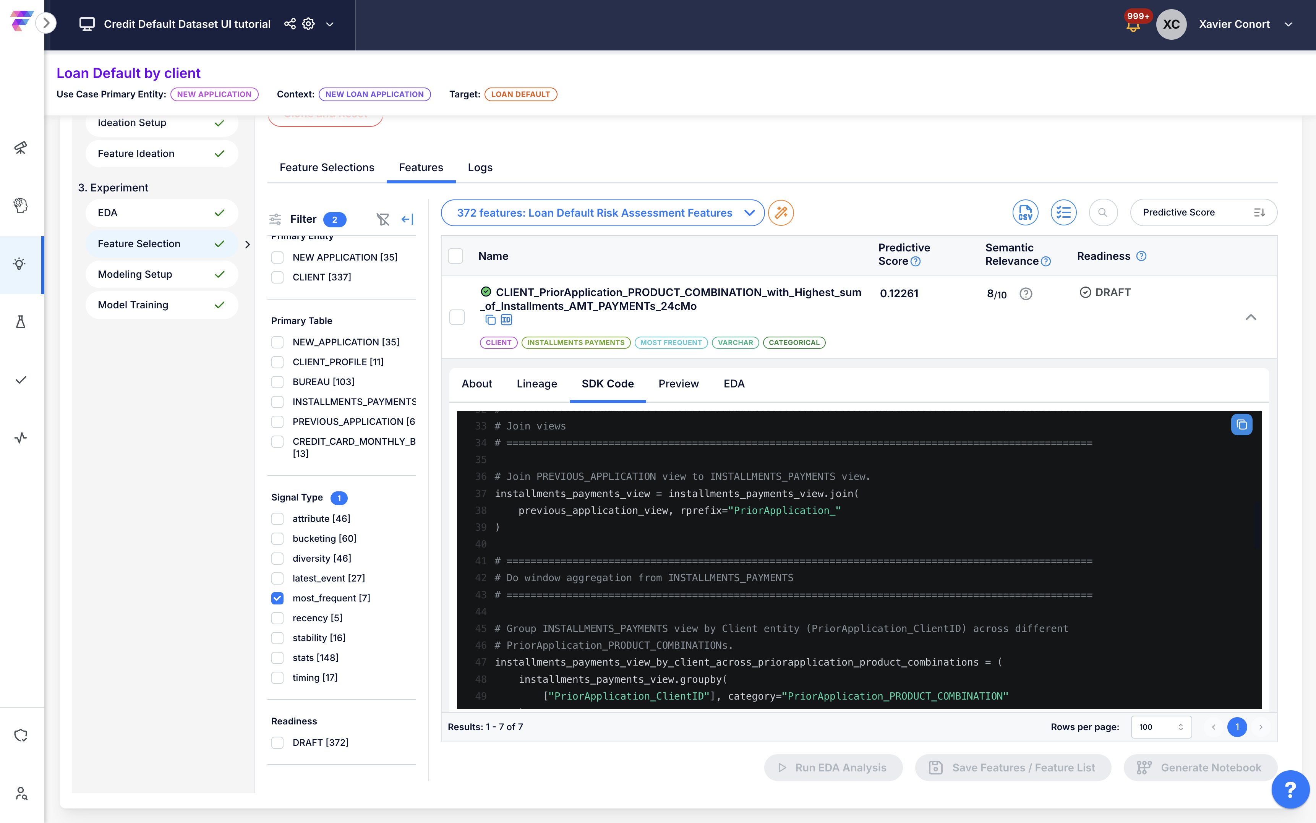
Task: Uncheck the most_frequent signal type
Action: pyautogui.click(x=277, y=598)
